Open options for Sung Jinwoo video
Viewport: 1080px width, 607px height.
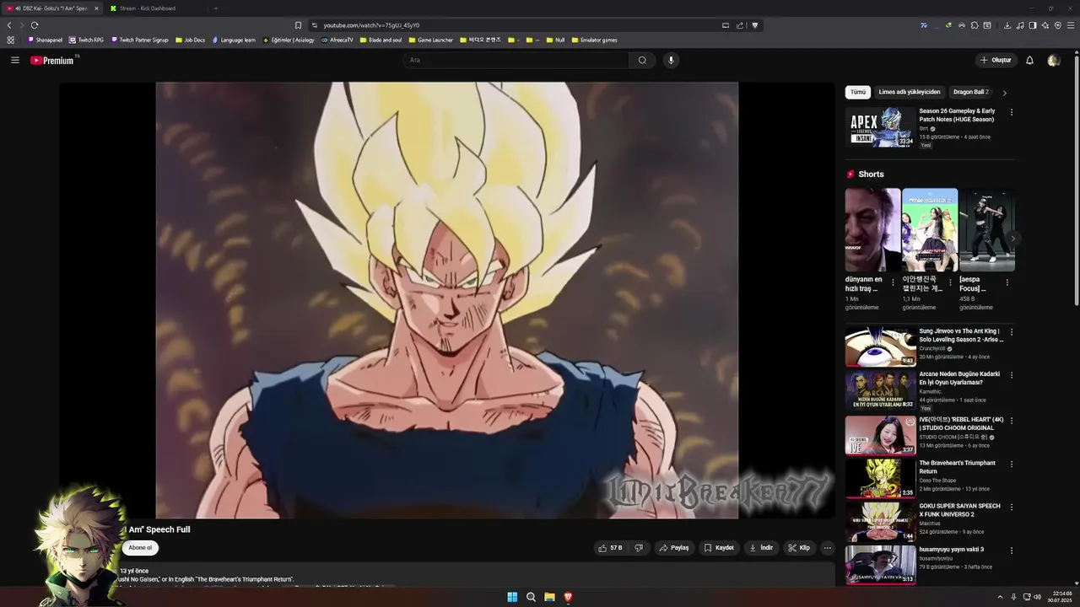pyautogui.click(x=1012, y=332)
